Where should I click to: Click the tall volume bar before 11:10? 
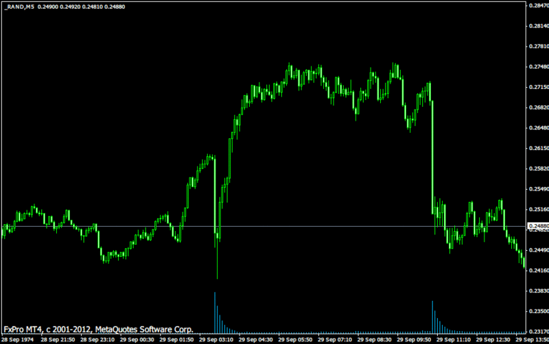432,317
